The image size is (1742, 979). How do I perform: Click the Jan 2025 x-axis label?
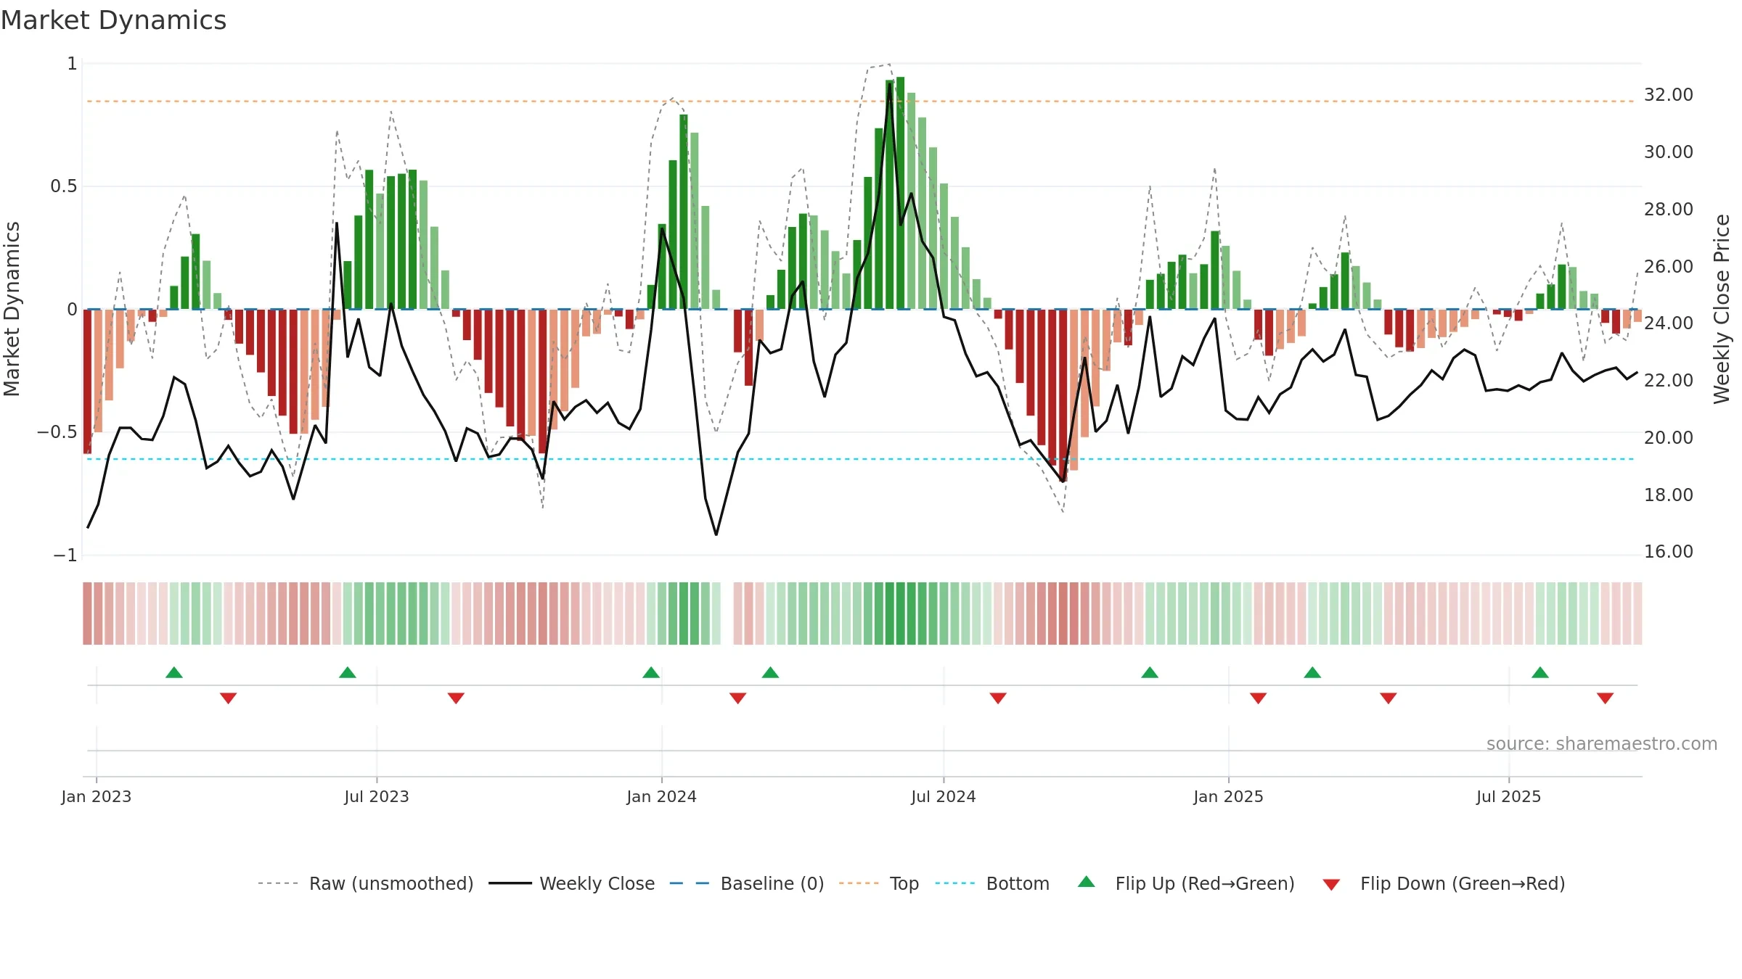[1229, 796]
